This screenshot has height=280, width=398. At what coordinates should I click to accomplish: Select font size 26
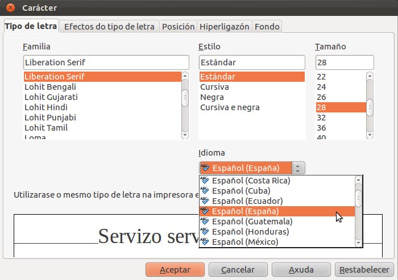341,97
